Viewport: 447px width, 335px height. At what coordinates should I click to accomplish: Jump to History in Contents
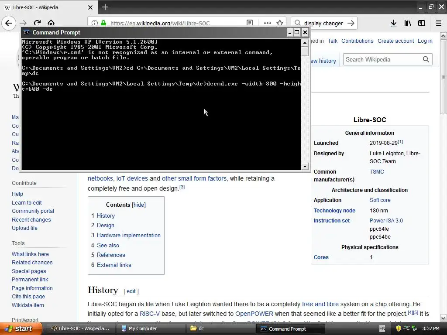[x=106, y=215]
